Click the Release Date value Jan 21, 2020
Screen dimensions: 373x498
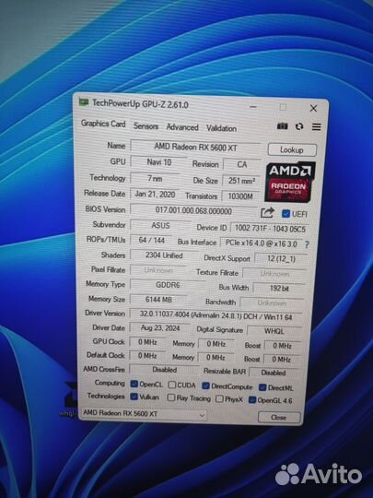(x=155, y=194)
